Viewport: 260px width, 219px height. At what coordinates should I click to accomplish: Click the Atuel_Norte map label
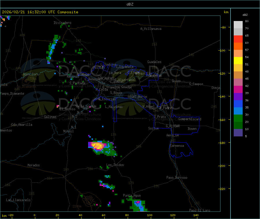click(x=137, y=97)
